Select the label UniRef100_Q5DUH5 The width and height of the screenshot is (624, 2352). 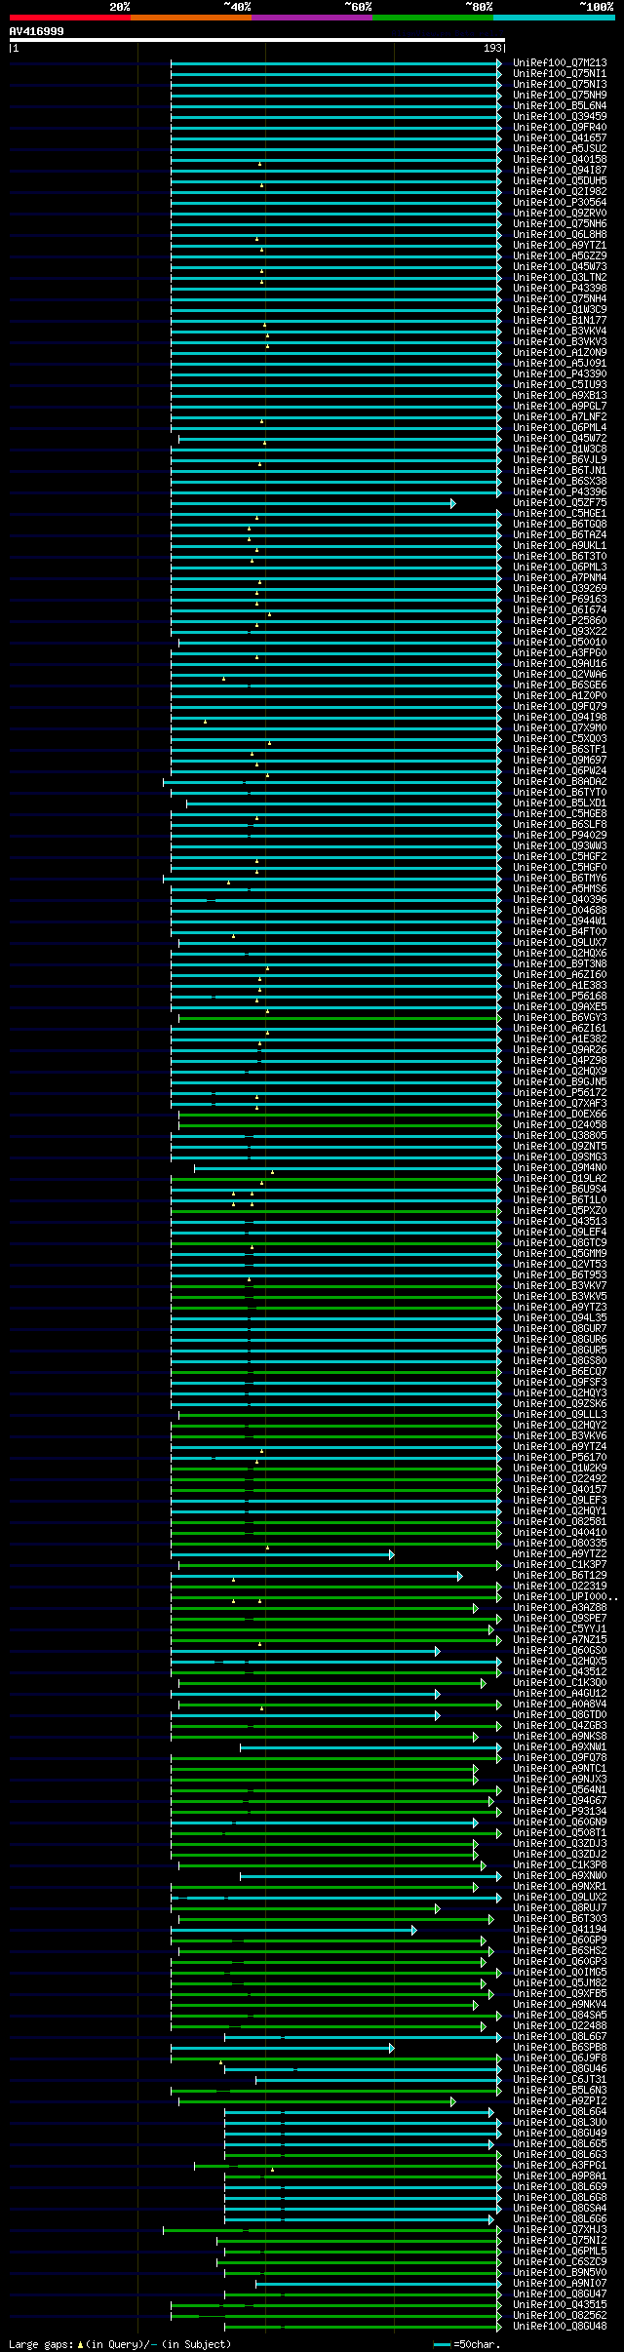(x=560, y=181)
